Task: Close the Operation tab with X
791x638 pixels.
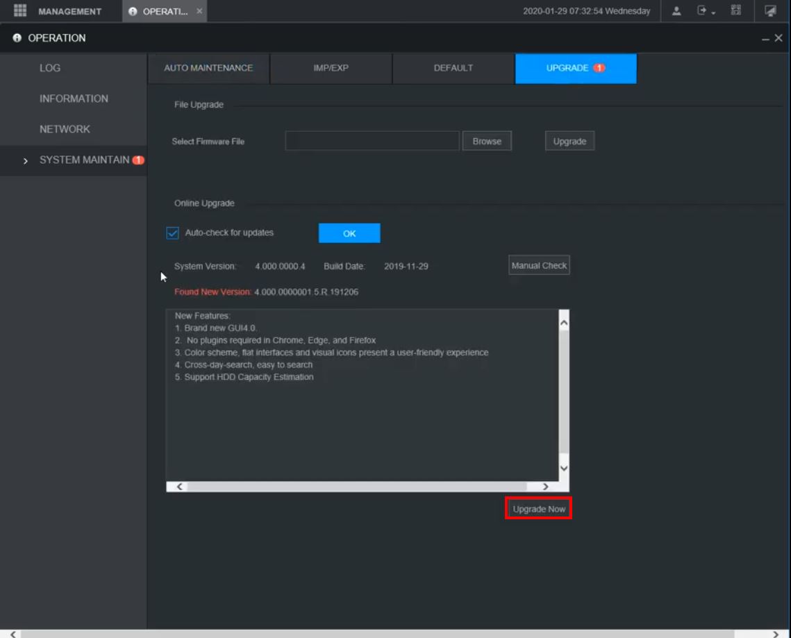Action: [x=199, y=11]
